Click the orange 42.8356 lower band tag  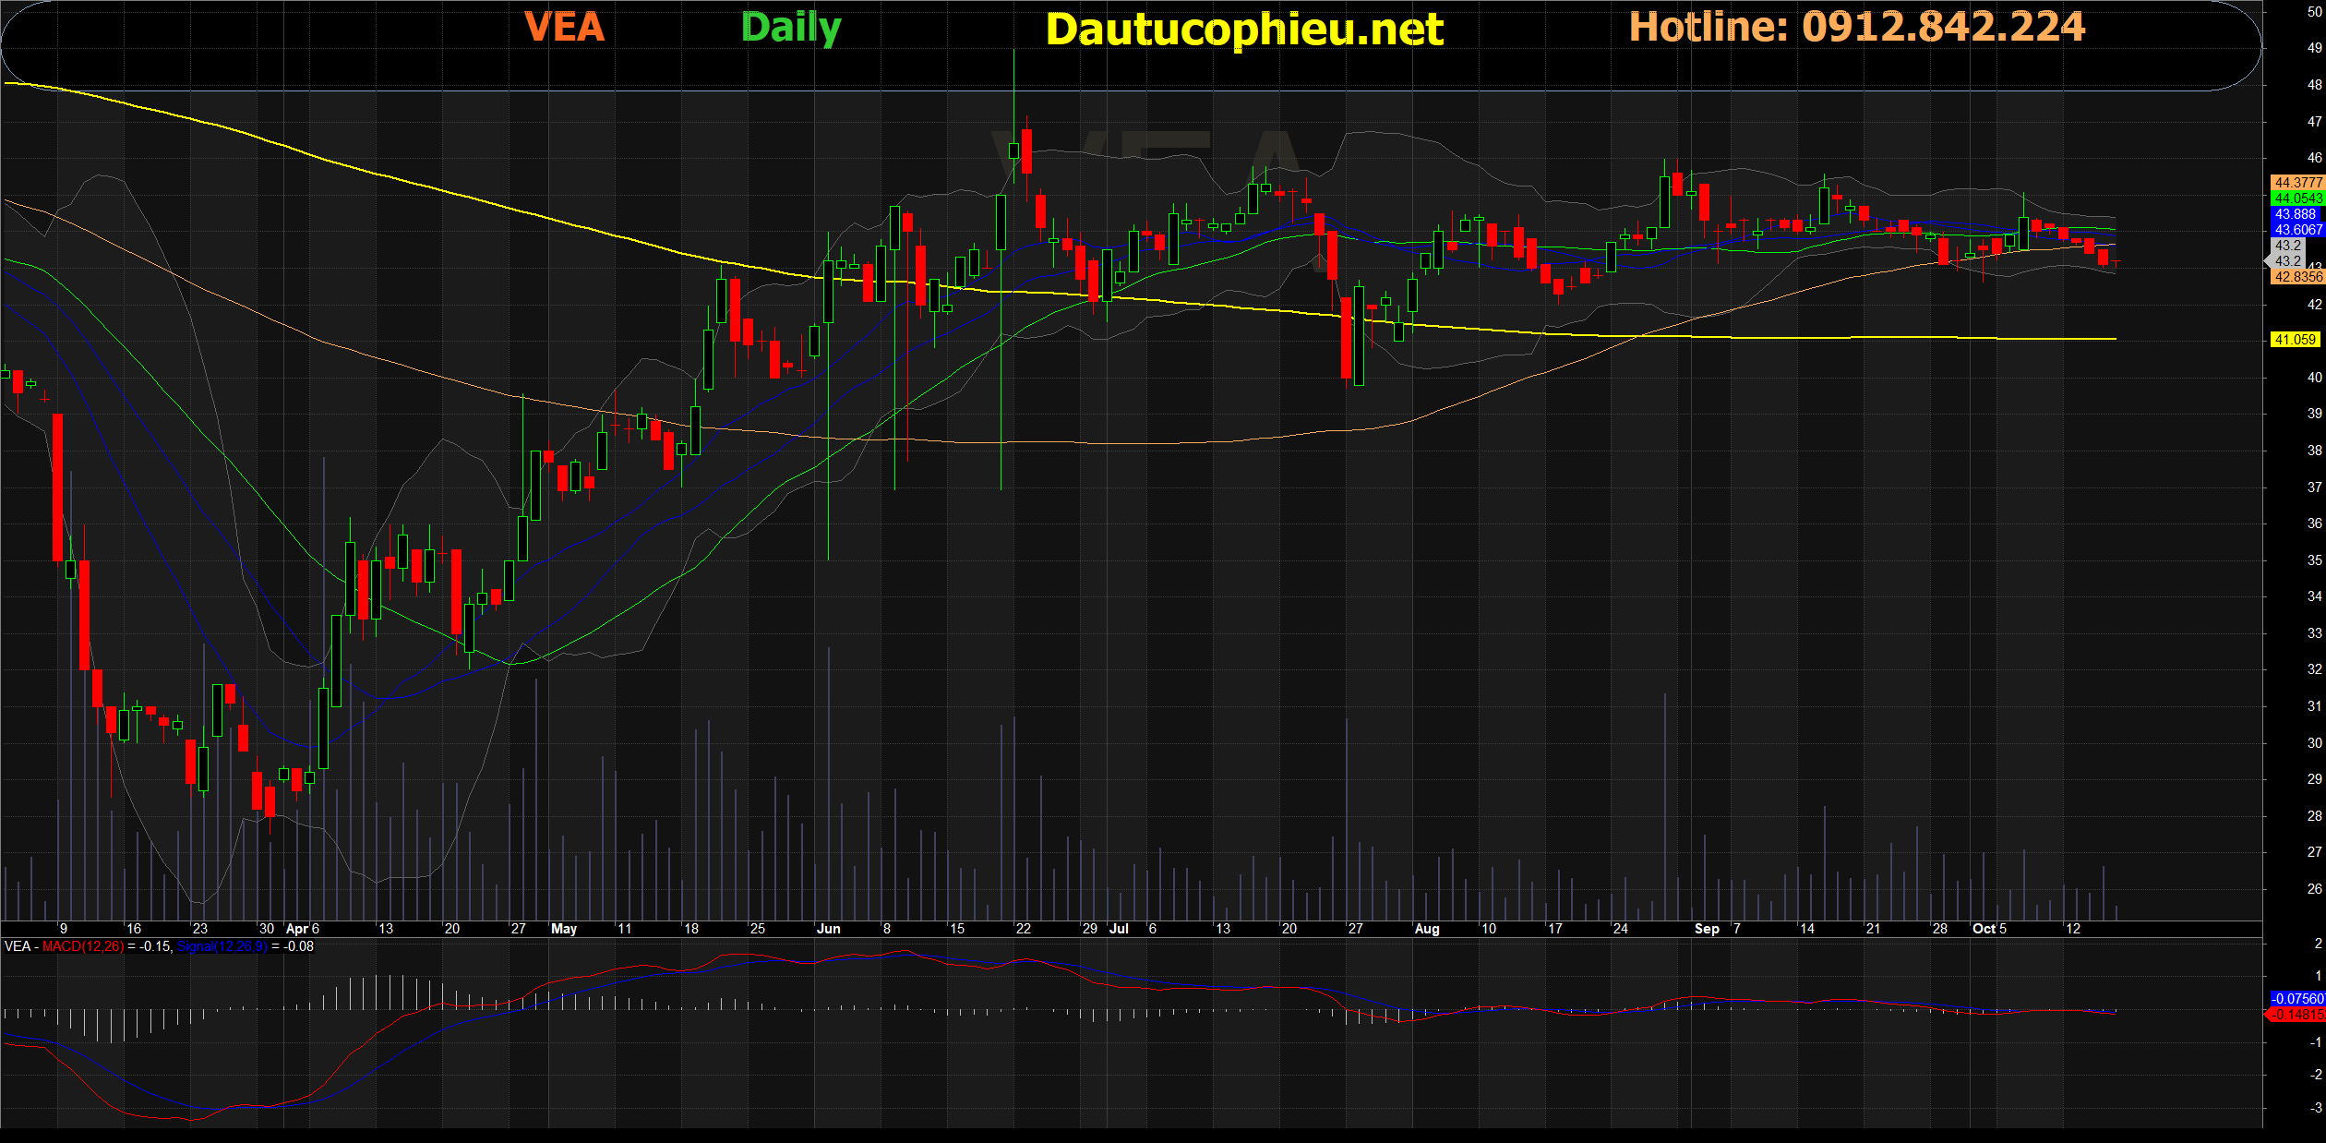click(x=2296, y=277)
